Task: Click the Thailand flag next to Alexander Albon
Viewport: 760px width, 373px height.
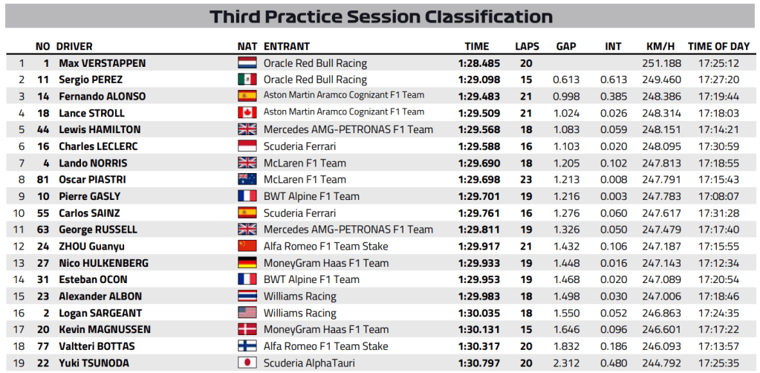Action: (247, 296)
